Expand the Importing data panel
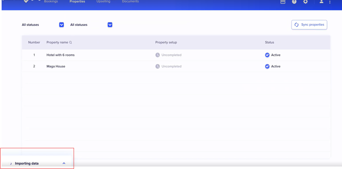Viewport: 342px width, 169px height. click(64, 163)
